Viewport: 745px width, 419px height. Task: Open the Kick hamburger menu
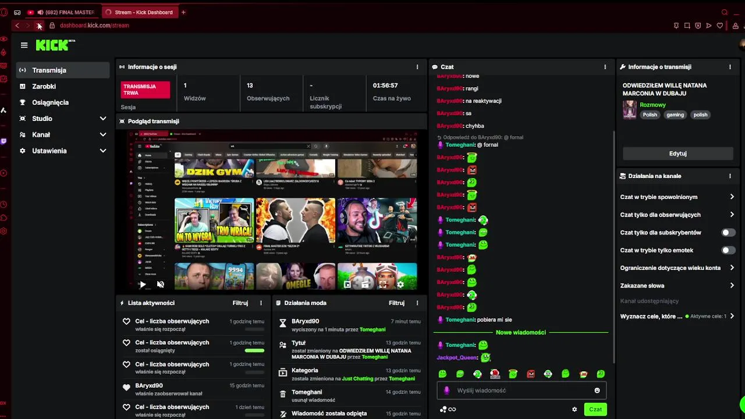coord(24,45)
